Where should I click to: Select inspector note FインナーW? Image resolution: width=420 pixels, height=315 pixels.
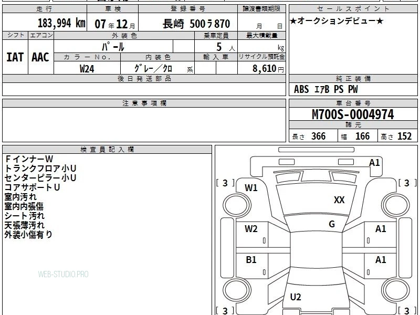29,159
